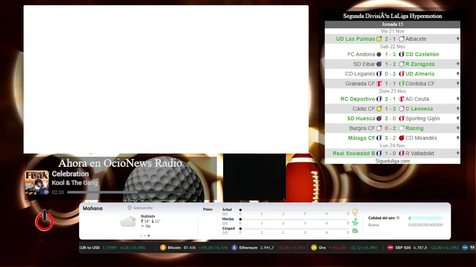Click the Córdoba CF team name

tap(420, 83)
